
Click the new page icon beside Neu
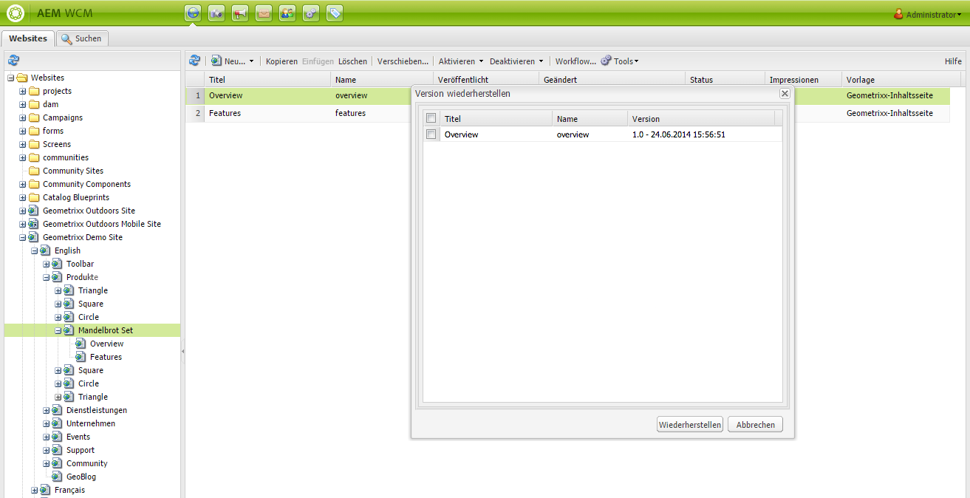pos(216,61)
